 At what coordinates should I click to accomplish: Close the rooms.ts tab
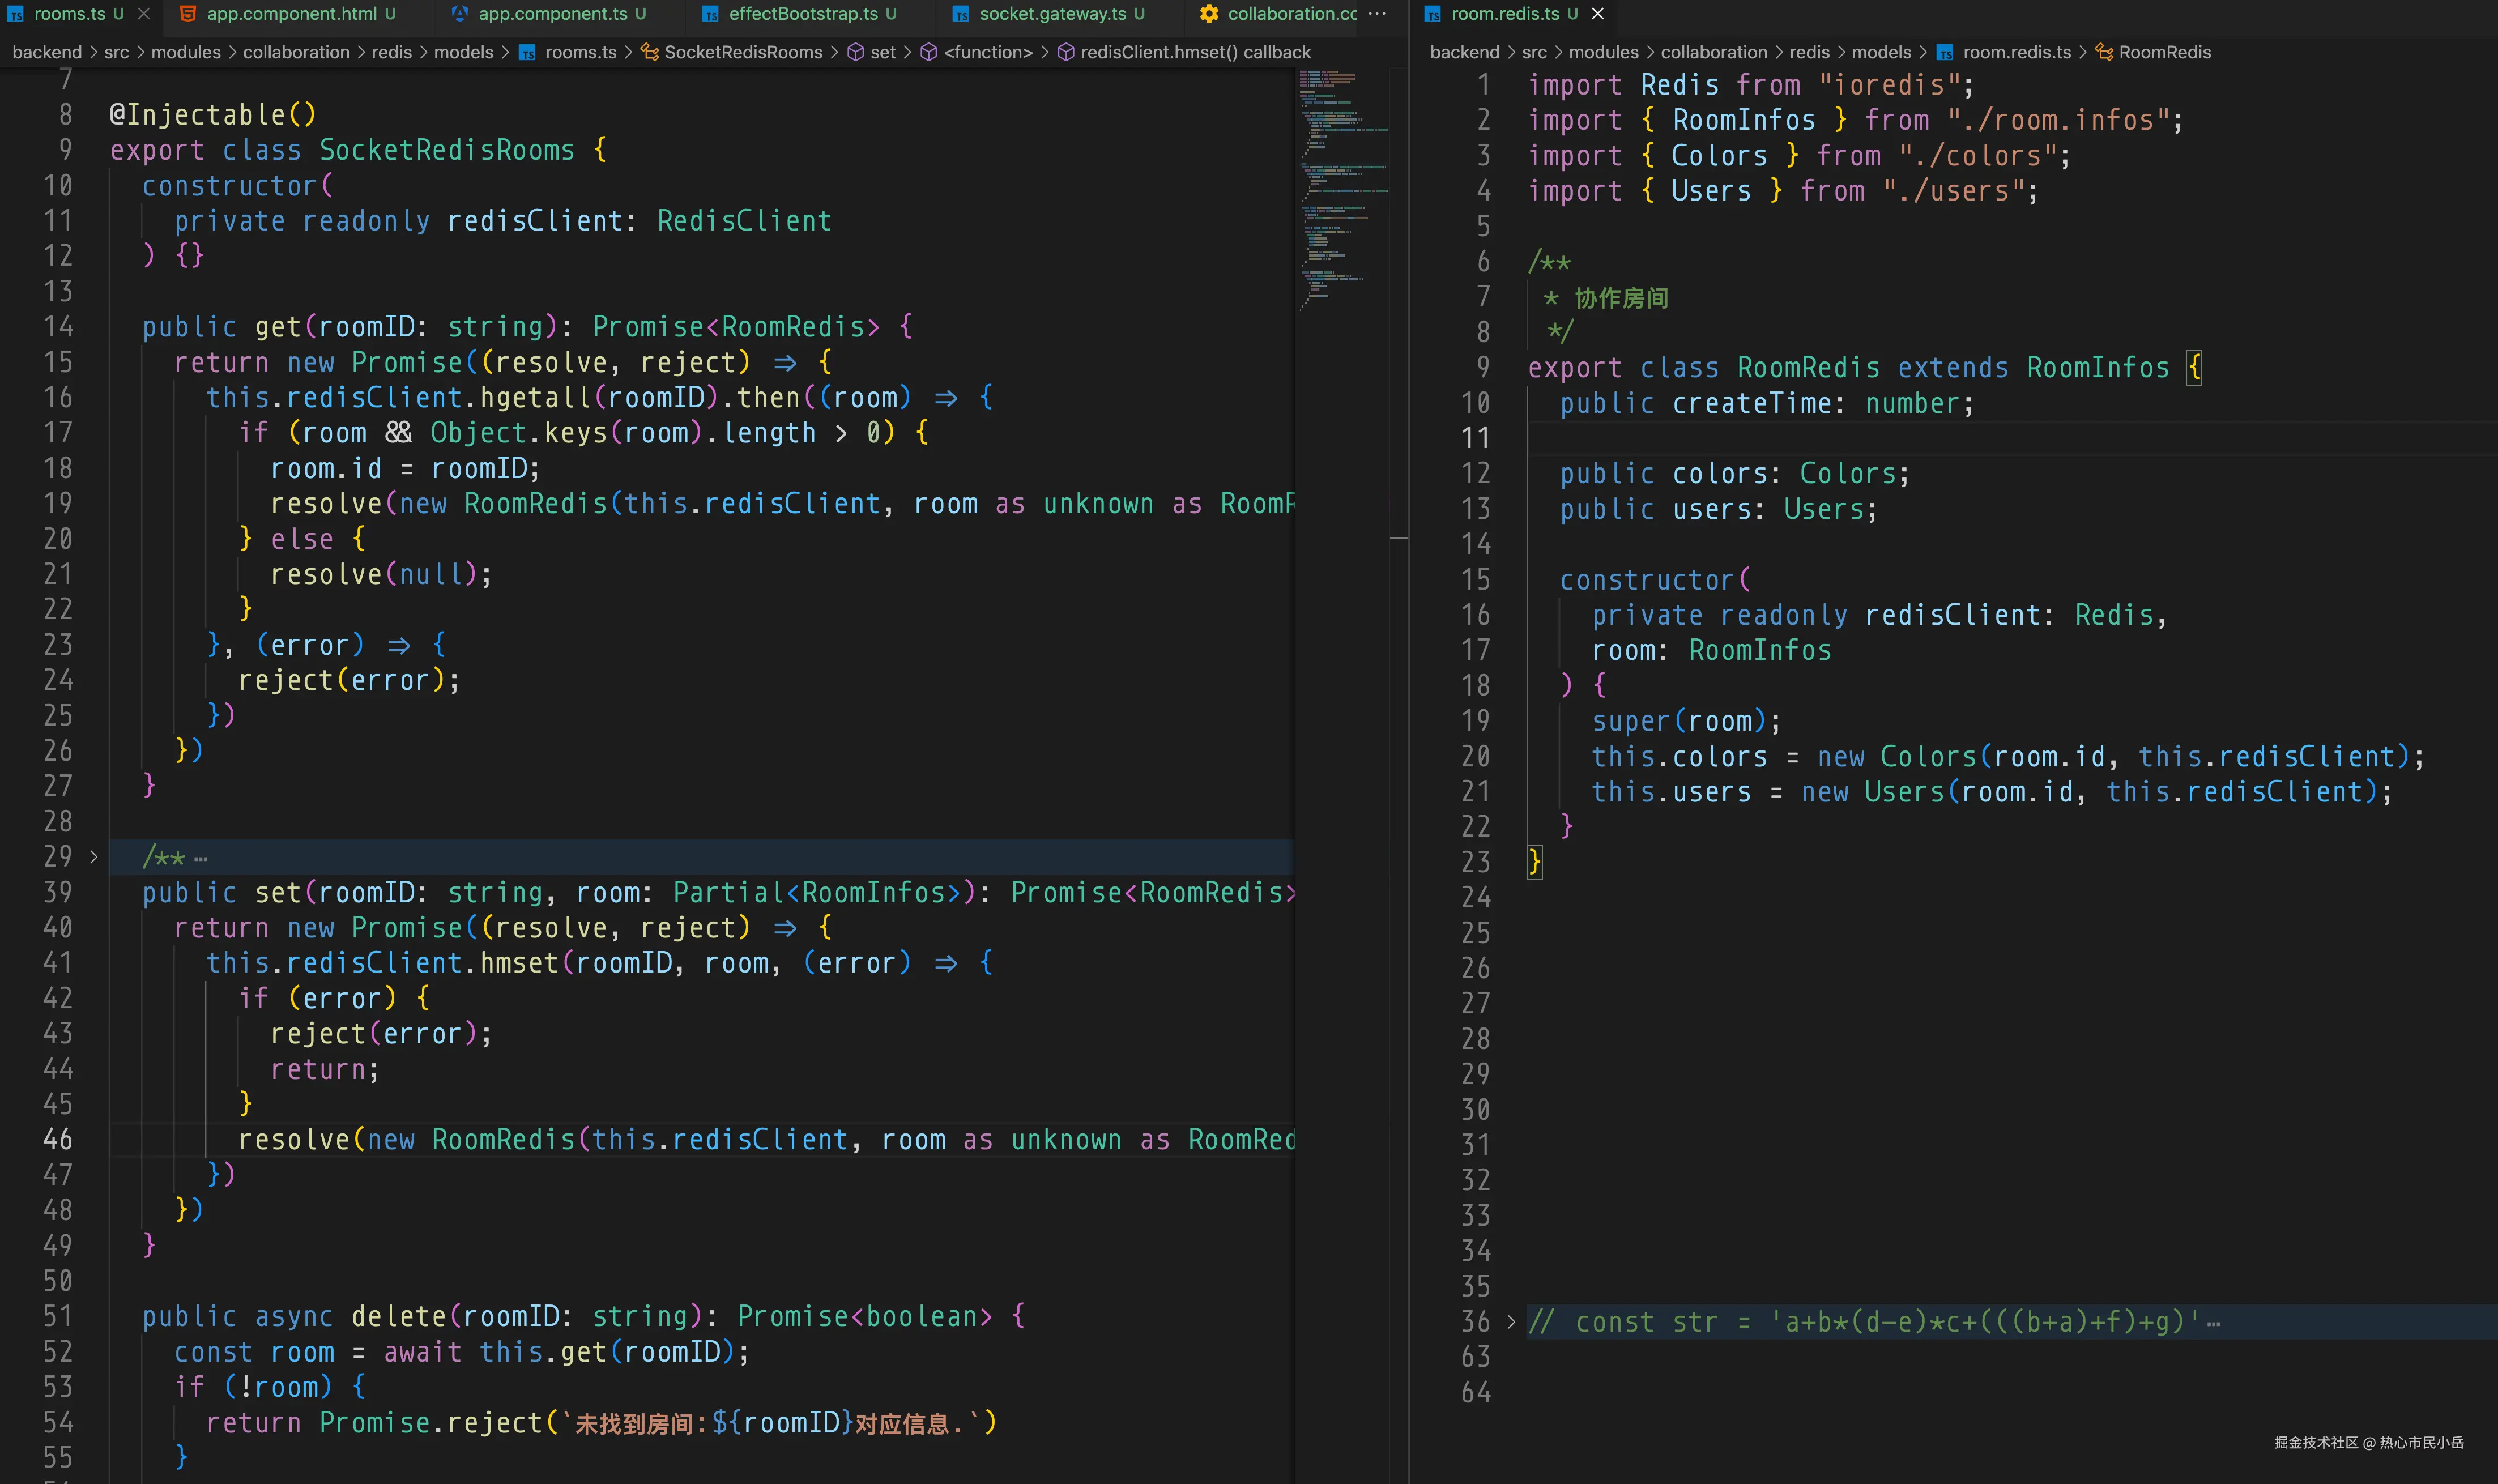click(144, 14)
